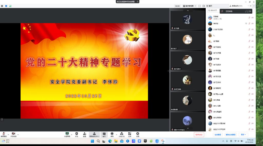Open the Security (安全) shield icon
The width and height of the screenshot is (263, 146).
[x=77, y=134]
